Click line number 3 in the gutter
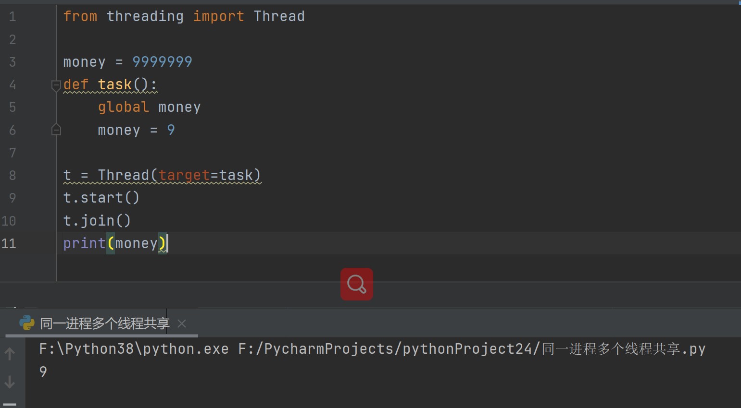The width and height of the screenshot is (741, 408). point(13,62)
